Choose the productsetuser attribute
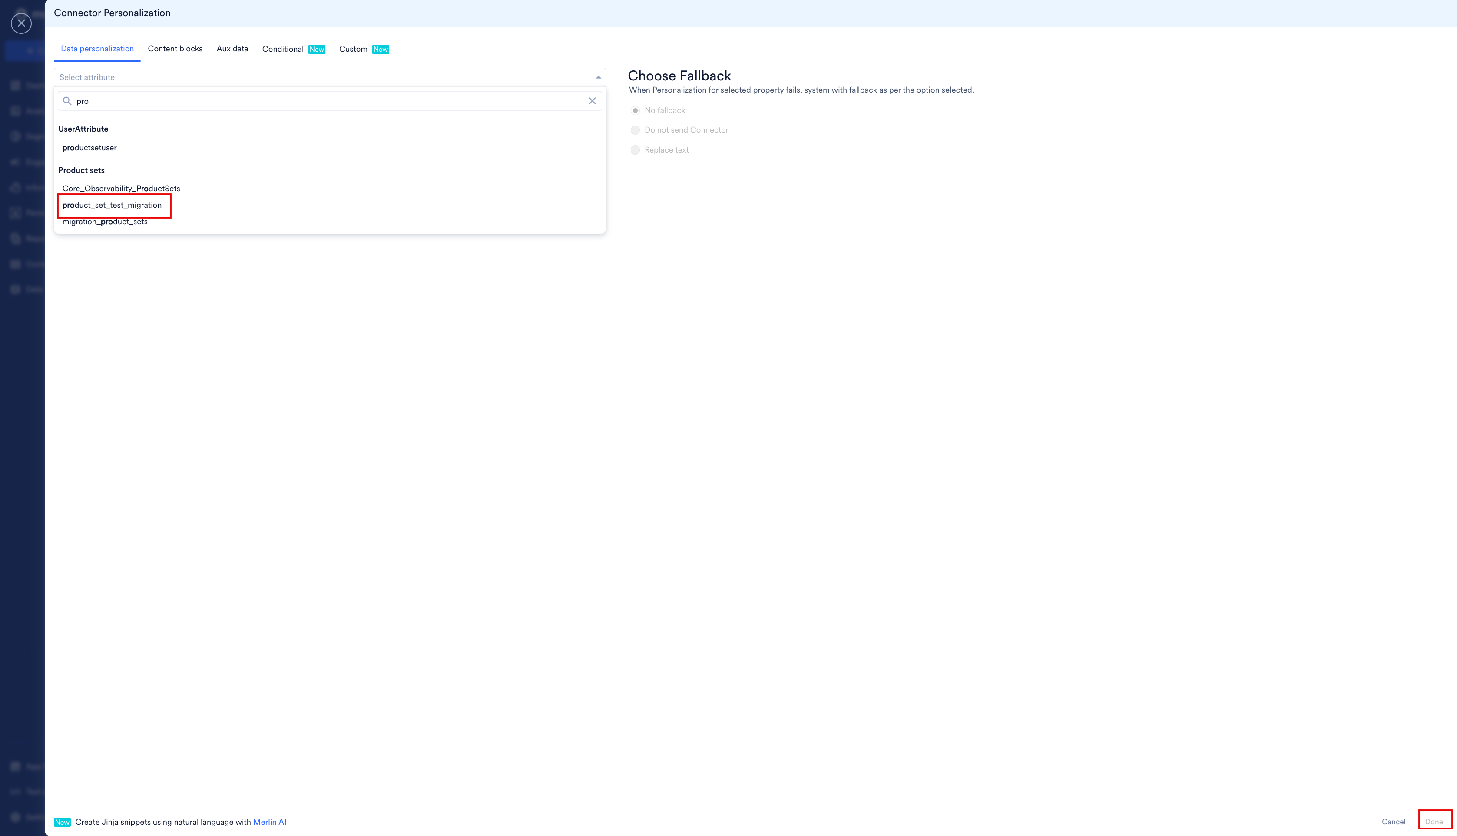Viewport: 1457px width, 836px height. tap(89, 148)
